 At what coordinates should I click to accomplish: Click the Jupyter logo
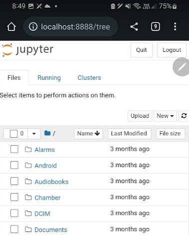(27, 50)
